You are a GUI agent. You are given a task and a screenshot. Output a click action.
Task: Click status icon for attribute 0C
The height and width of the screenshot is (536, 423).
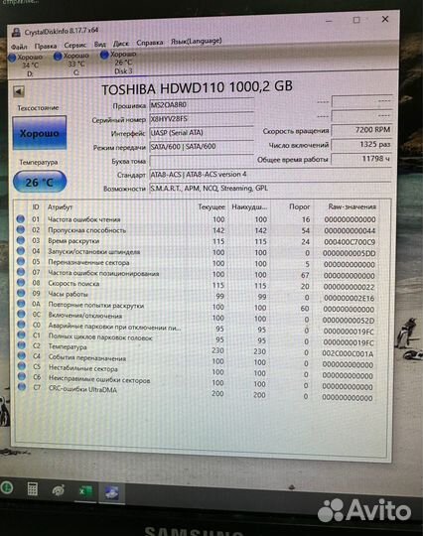click(x=21, y=314)
